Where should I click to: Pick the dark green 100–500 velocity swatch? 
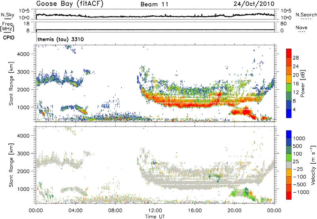coord(289,149)
